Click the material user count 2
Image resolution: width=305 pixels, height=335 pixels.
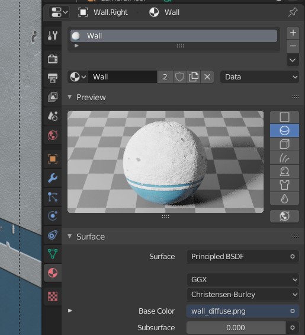point(165,77)
